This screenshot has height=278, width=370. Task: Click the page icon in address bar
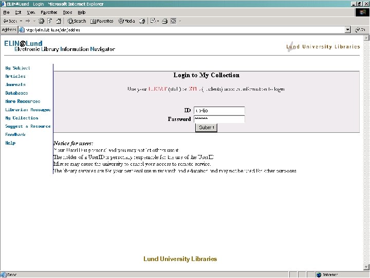[x=22, y=30]
